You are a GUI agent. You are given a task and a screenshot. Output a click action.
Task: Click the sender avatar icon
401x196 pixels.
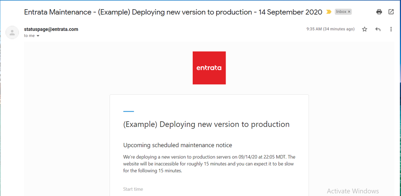[12, 32]
